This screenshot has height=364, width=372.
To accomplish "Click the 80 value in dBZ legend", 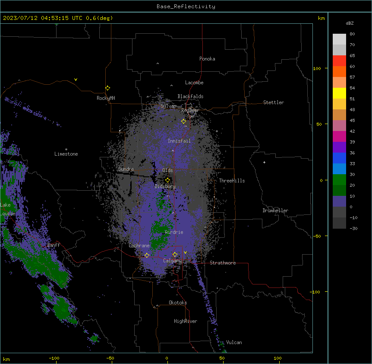I will tap(352, 34).
